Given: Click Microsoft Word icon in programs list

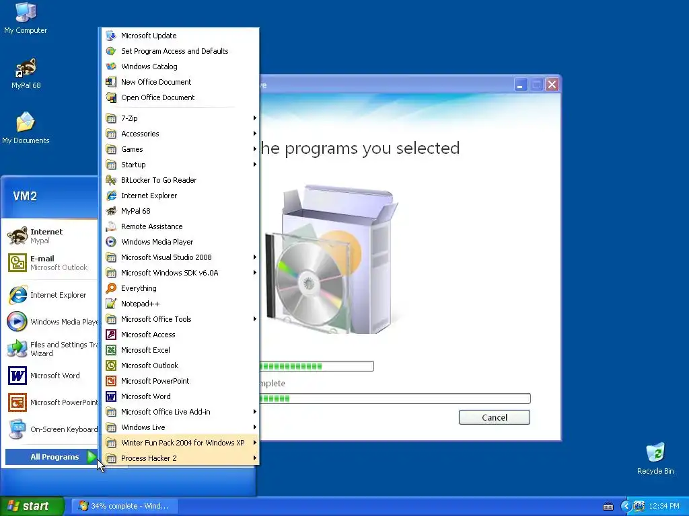Looking at the screenshot, I should click(x=111, y=396).
